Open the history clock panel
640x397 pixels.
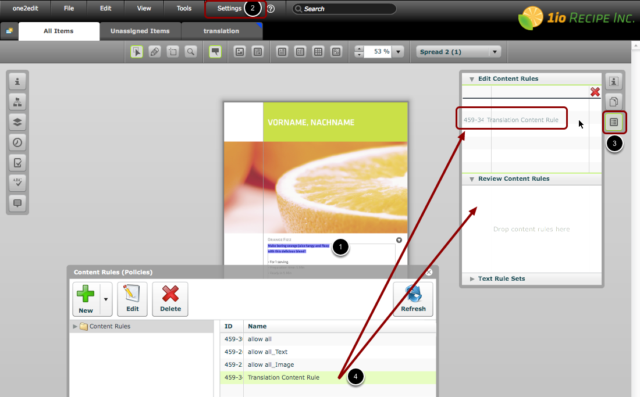point(17,142)
